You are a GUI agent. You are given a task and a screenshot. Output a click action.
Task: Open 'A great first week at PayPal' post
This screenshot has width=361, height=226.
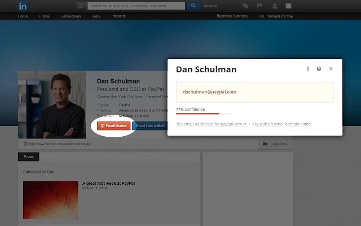[x=108, y=183]
